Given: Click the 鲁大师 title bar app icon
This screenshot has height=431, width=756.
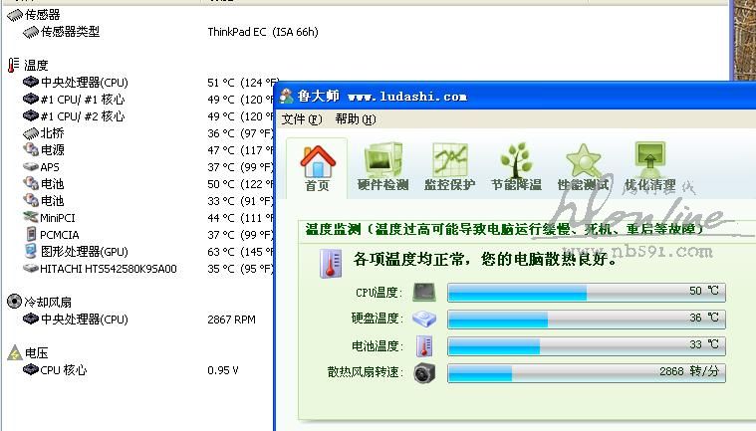Looking at the screenshot, I should point(287,97).
